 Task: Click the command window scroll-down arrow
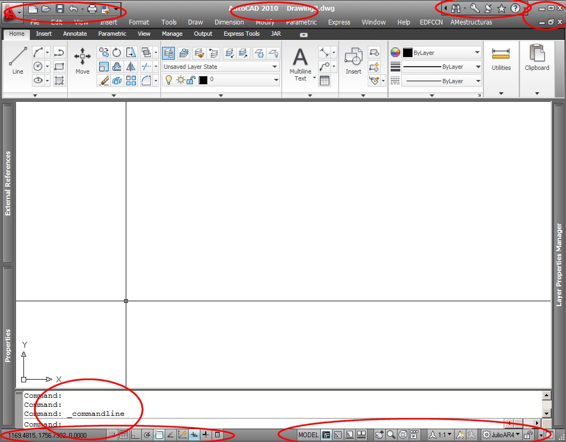pyautogui.click(x=546, y=414)
